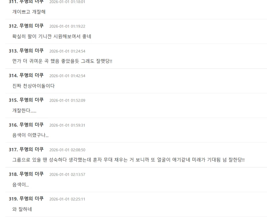This screenshot has height=217, width=267.
Task: Click comment 316 text '음색이 이랬구나...'
Action: click(x=30, y=135)
